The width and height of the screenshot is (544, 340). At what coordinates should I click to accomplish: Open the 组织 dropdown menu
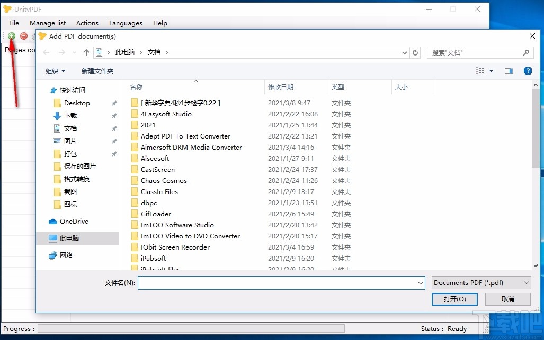[55, 70]
